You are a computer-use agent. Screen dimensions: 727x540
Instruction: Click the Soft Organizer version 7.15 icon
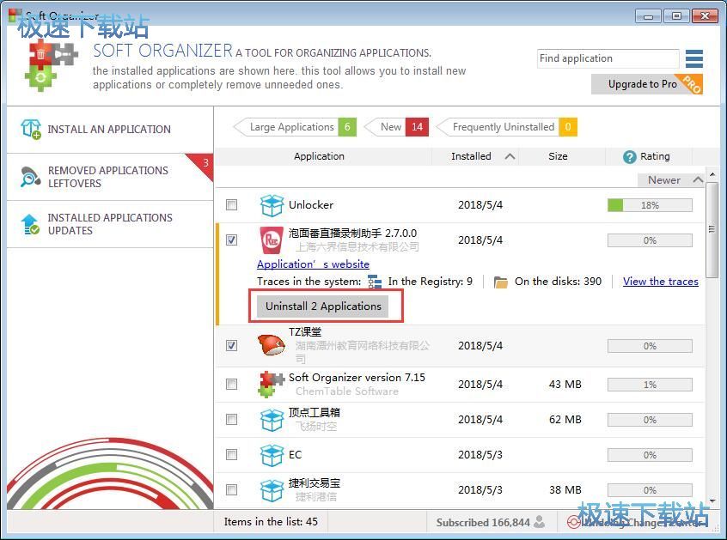pos(271,384)
